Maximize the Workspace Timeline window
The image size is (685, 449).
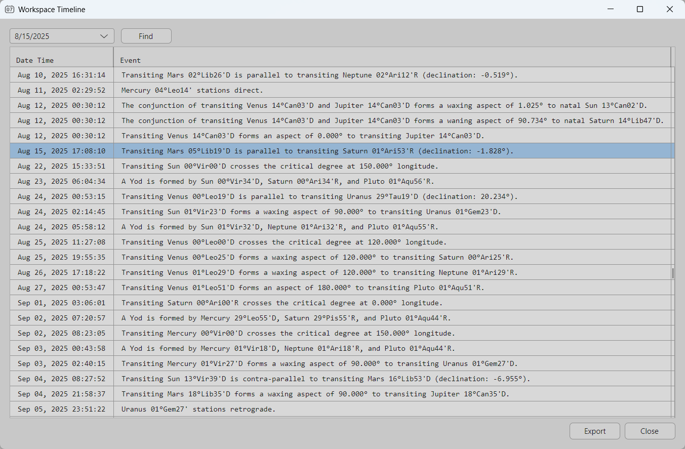tap(640, 9)
